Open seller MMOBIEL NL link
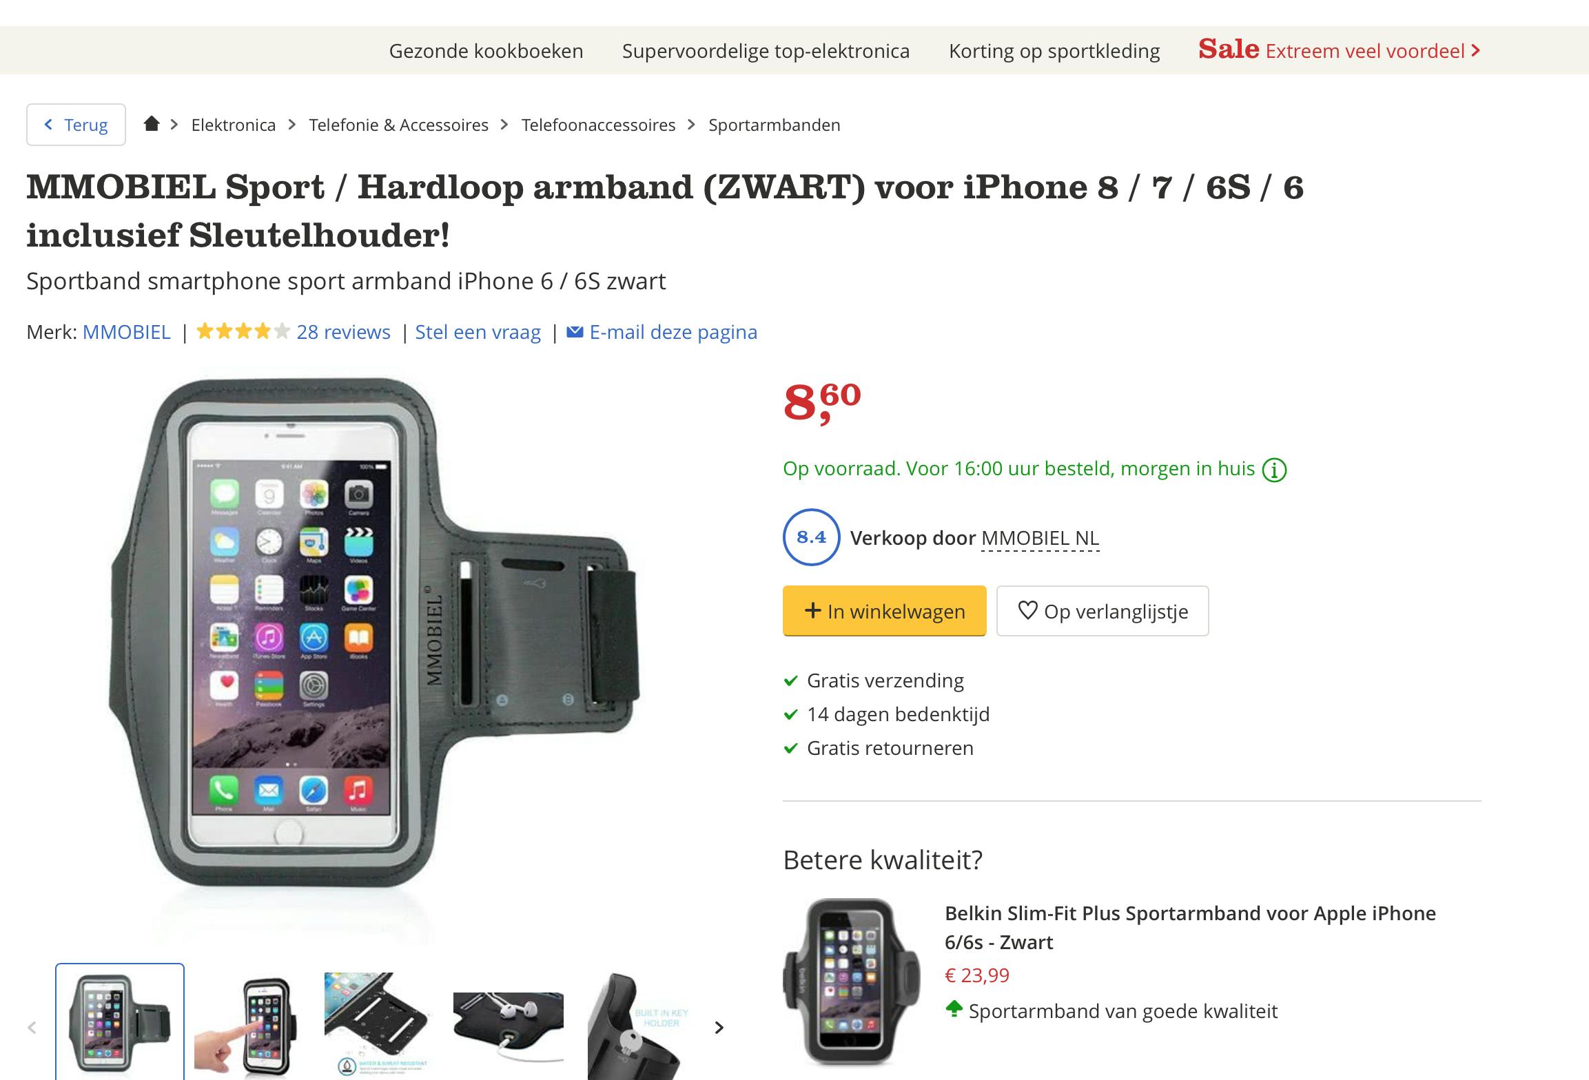 pyautogui.click(x=1040, y=538)
